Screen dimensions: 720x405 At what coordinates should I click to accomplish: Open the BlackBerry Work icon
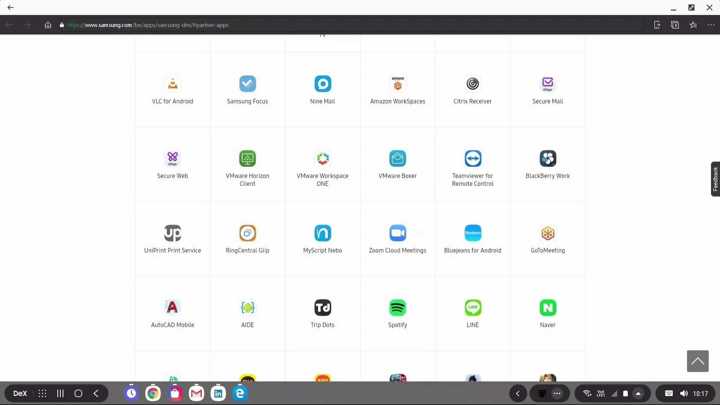[x=547, y=158]
